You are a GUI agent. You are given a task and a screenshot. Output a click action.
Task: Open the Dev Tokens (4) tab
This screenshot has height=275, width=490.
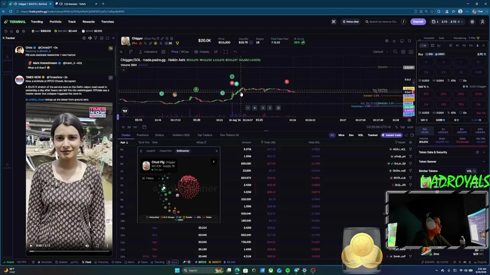coord(229,135)
